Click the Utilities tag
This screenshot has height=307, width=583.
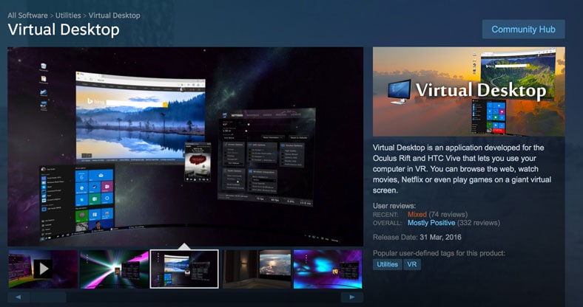[x=388, y=264]
